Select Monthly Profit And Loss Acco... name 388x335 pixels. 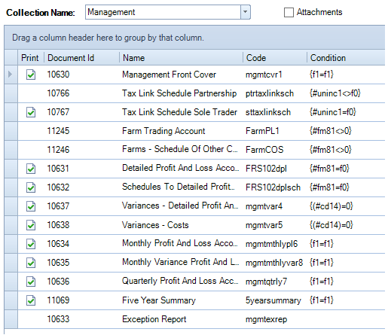click(x=180, y=243)
